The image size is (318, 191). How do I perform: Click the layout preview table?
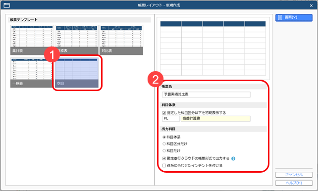[213, 48]
